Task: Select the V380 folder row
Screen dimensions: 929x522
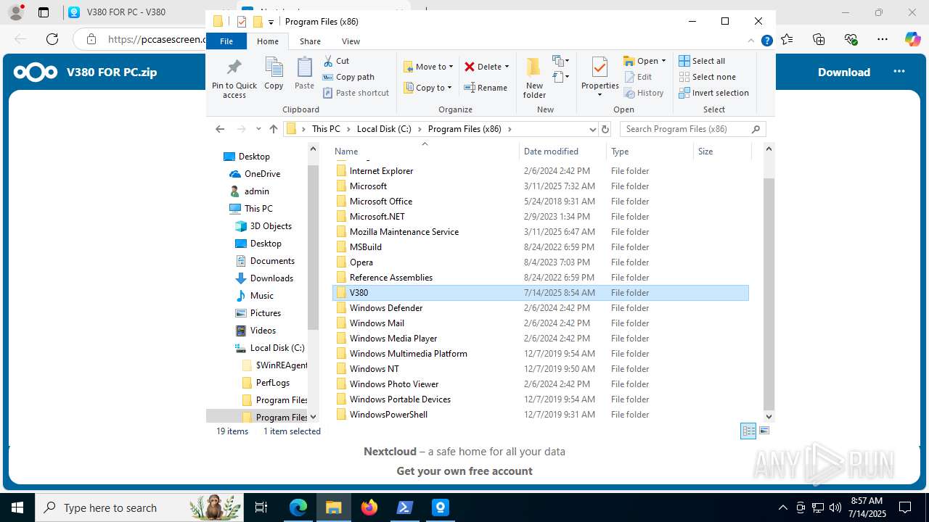Action: tap(541, 293)
